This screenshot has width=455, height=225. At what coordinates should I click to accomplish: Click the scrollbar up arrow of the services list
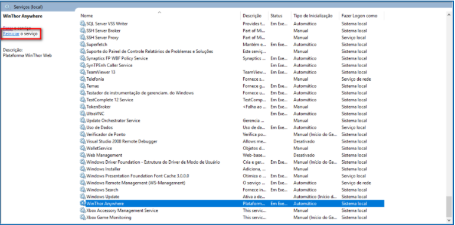[x=449, y=14]
